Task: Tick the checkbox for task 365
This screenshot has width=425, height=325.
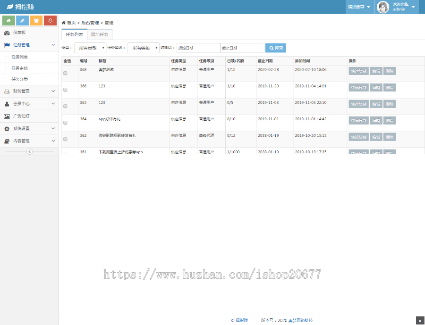Action: click(x=65, y=106)
